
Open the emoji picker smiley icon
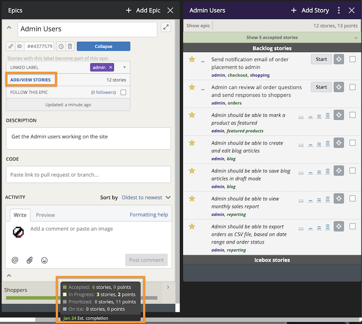click(x=44, y=260)
